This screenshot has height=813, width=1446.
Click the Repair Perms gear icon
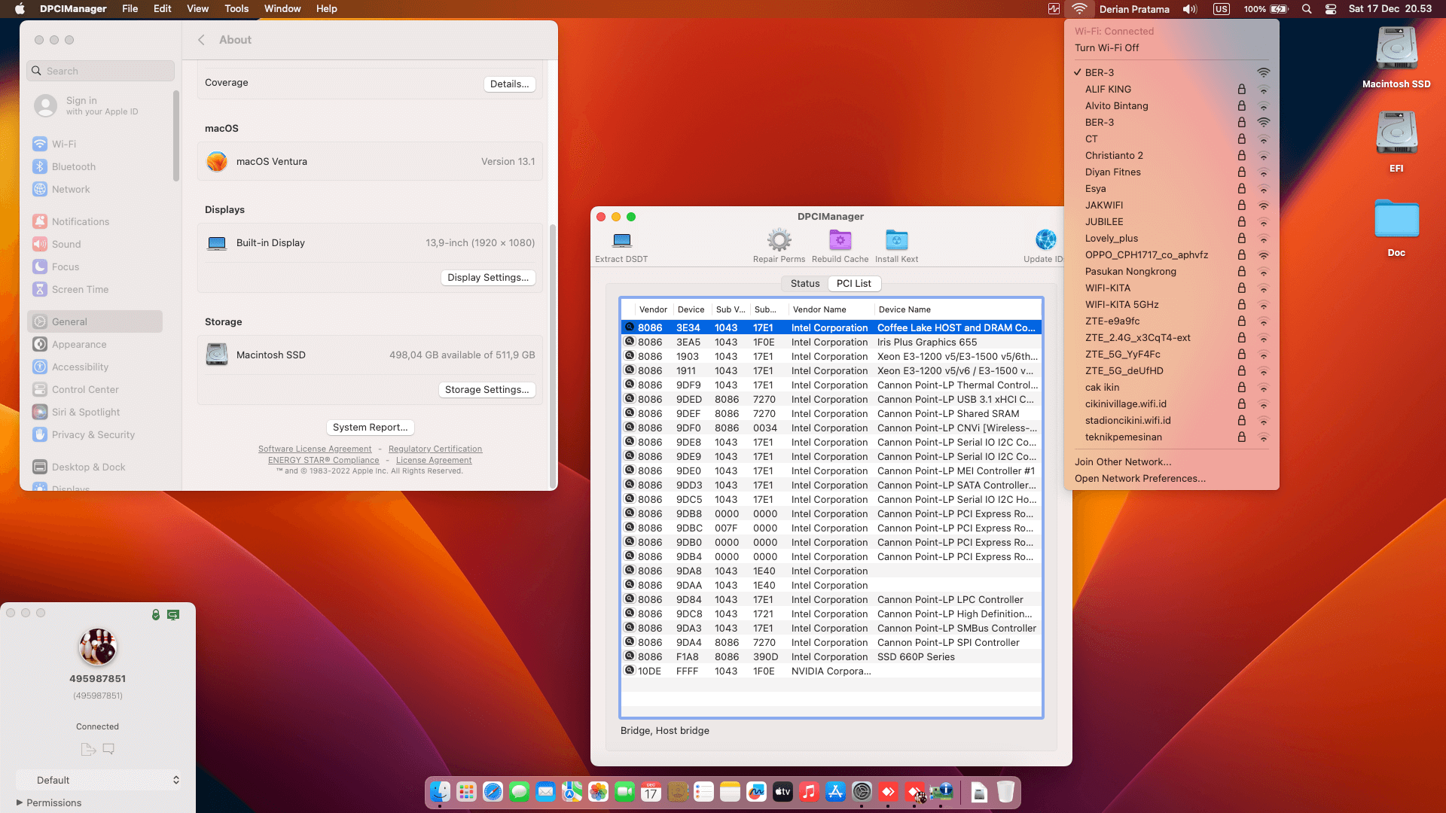(x=779, y=241)
